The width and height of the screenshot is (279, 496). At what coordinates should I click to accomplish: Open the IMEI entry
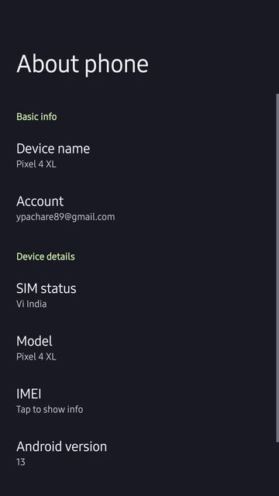(x=138, y=401)
